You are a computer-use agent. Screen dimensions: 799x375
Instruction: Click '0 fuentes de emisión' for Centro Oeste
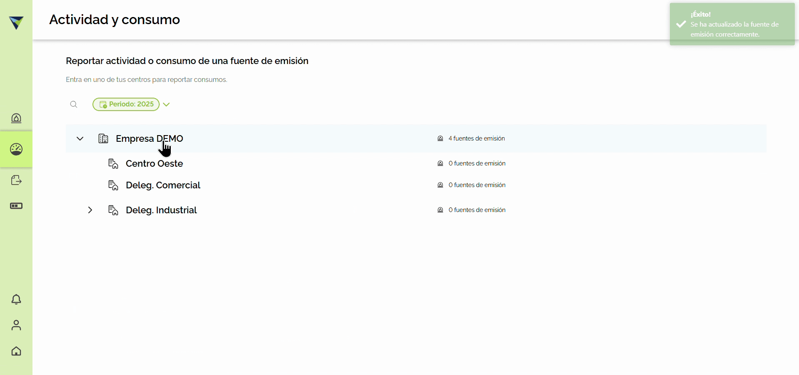click(477, 163)
